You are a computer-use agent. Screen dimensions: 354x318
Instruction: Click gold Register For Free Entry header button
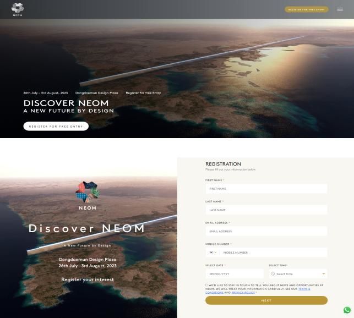pyautogui.click(x=306, y=9)
